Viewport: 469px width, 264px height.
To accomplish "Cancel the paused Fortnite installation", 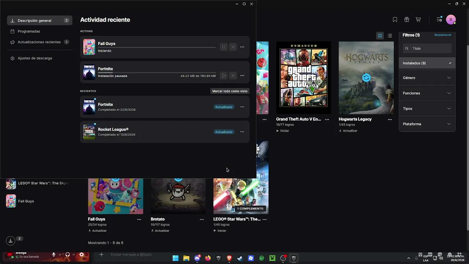I will (x=233, y=76).
